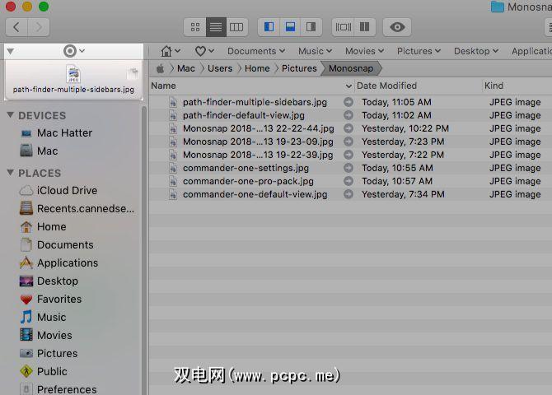The width and height of the screenshot is (552, 395).
Task: Go to Home in the path bar
Action: (x=257, y=68)
